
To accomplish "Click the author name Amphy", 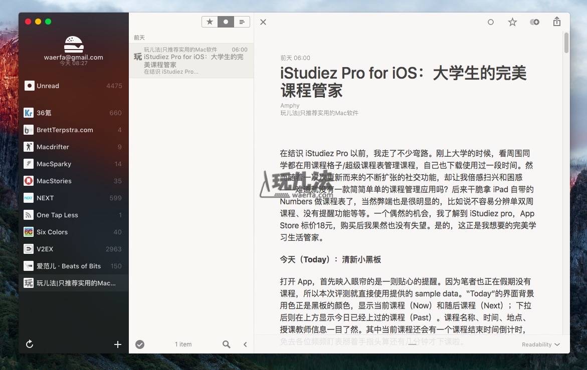I will (290, 106).
